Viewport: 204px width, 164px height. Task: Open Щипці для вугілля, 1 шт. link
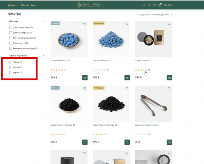coord(147,125)
